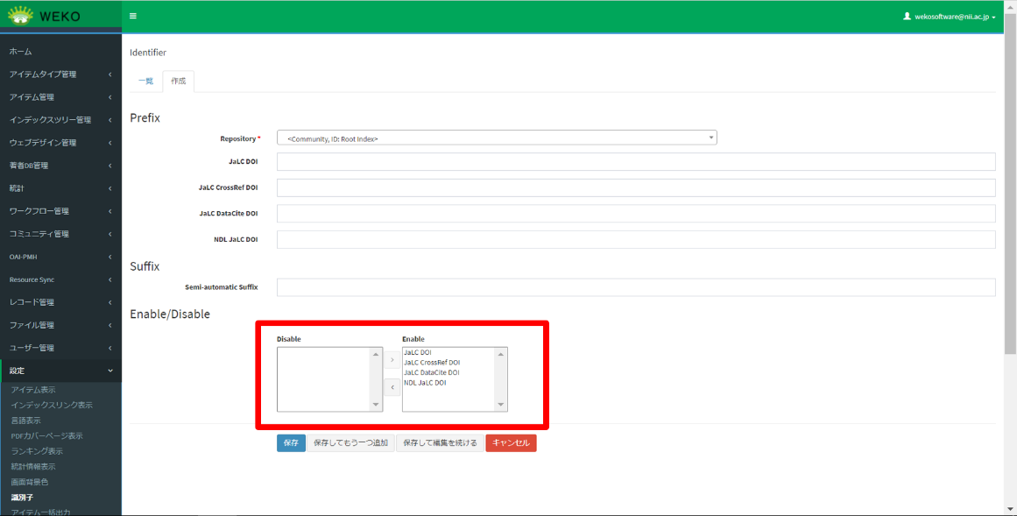Screen dimensions: 1017x516
Task: Click the WEKO logo icon
Action: [x=21, y=16]
